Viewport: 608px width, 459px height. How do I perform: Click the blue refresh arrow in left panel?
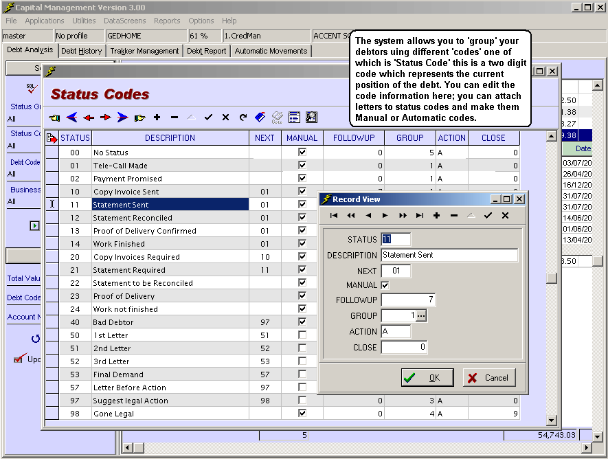pos(35,339)
